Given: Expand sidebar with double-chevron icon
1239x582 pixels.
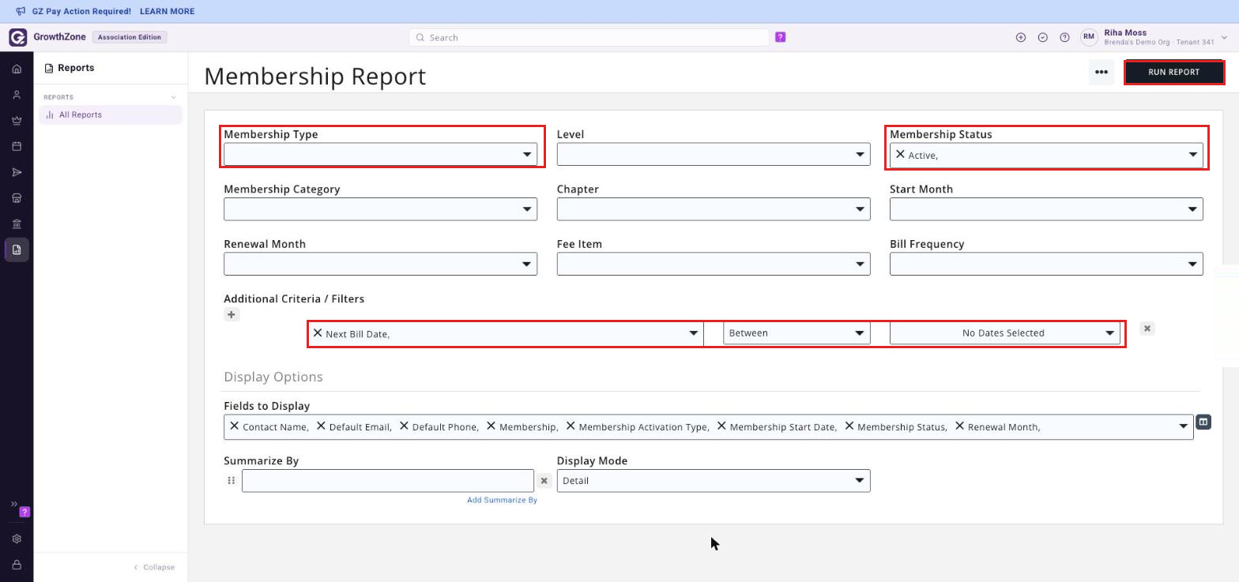Looking at the screenshot, I should (x=13, y=504).
